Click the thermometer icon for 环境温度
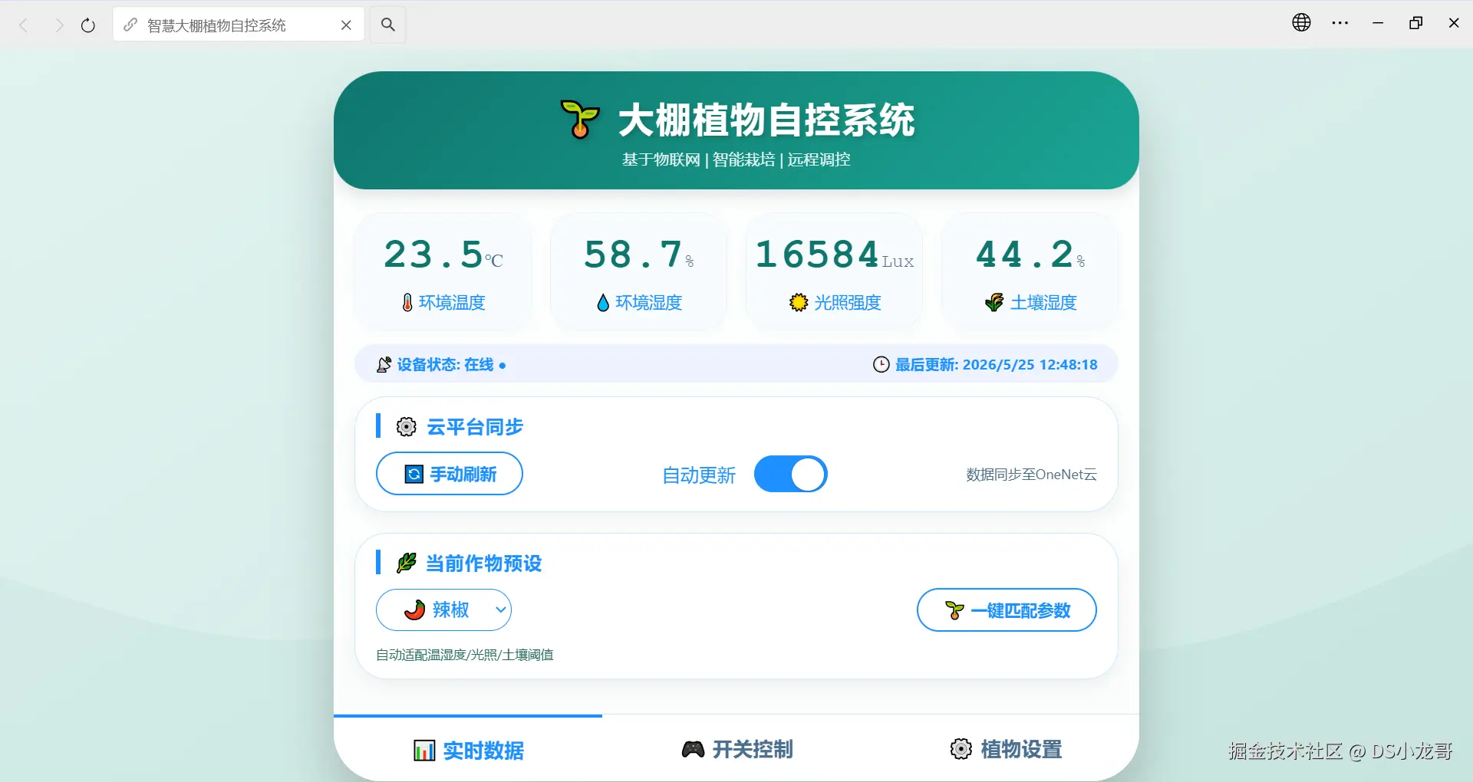This screenshot has height=782, width=1473. click(407, 303)
